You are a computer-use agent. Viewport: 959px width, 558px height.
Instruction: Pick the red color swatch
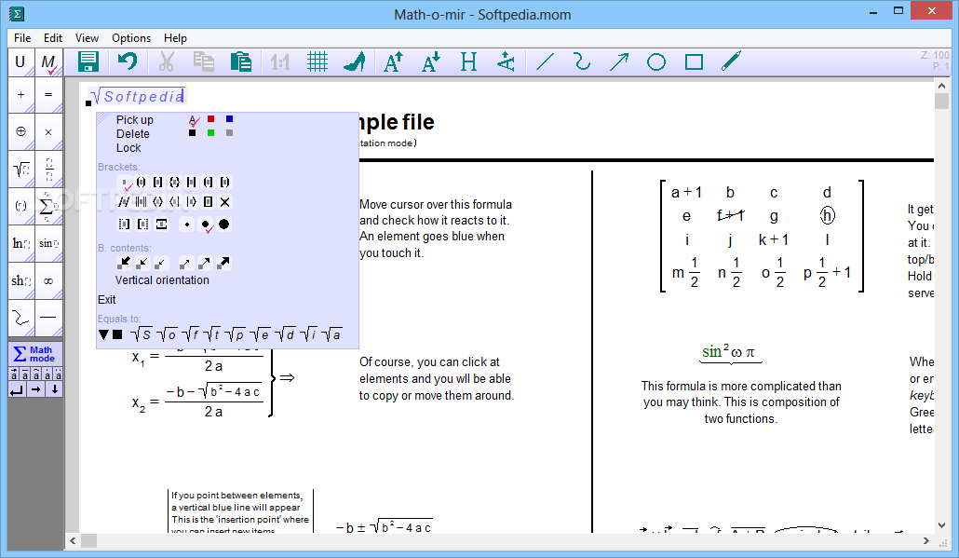point(211,118)
